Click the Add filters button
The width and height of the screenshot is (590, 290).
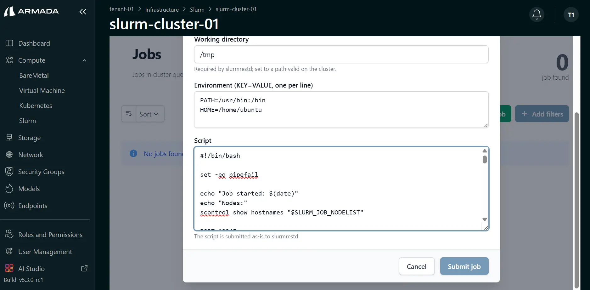[542, 114]
